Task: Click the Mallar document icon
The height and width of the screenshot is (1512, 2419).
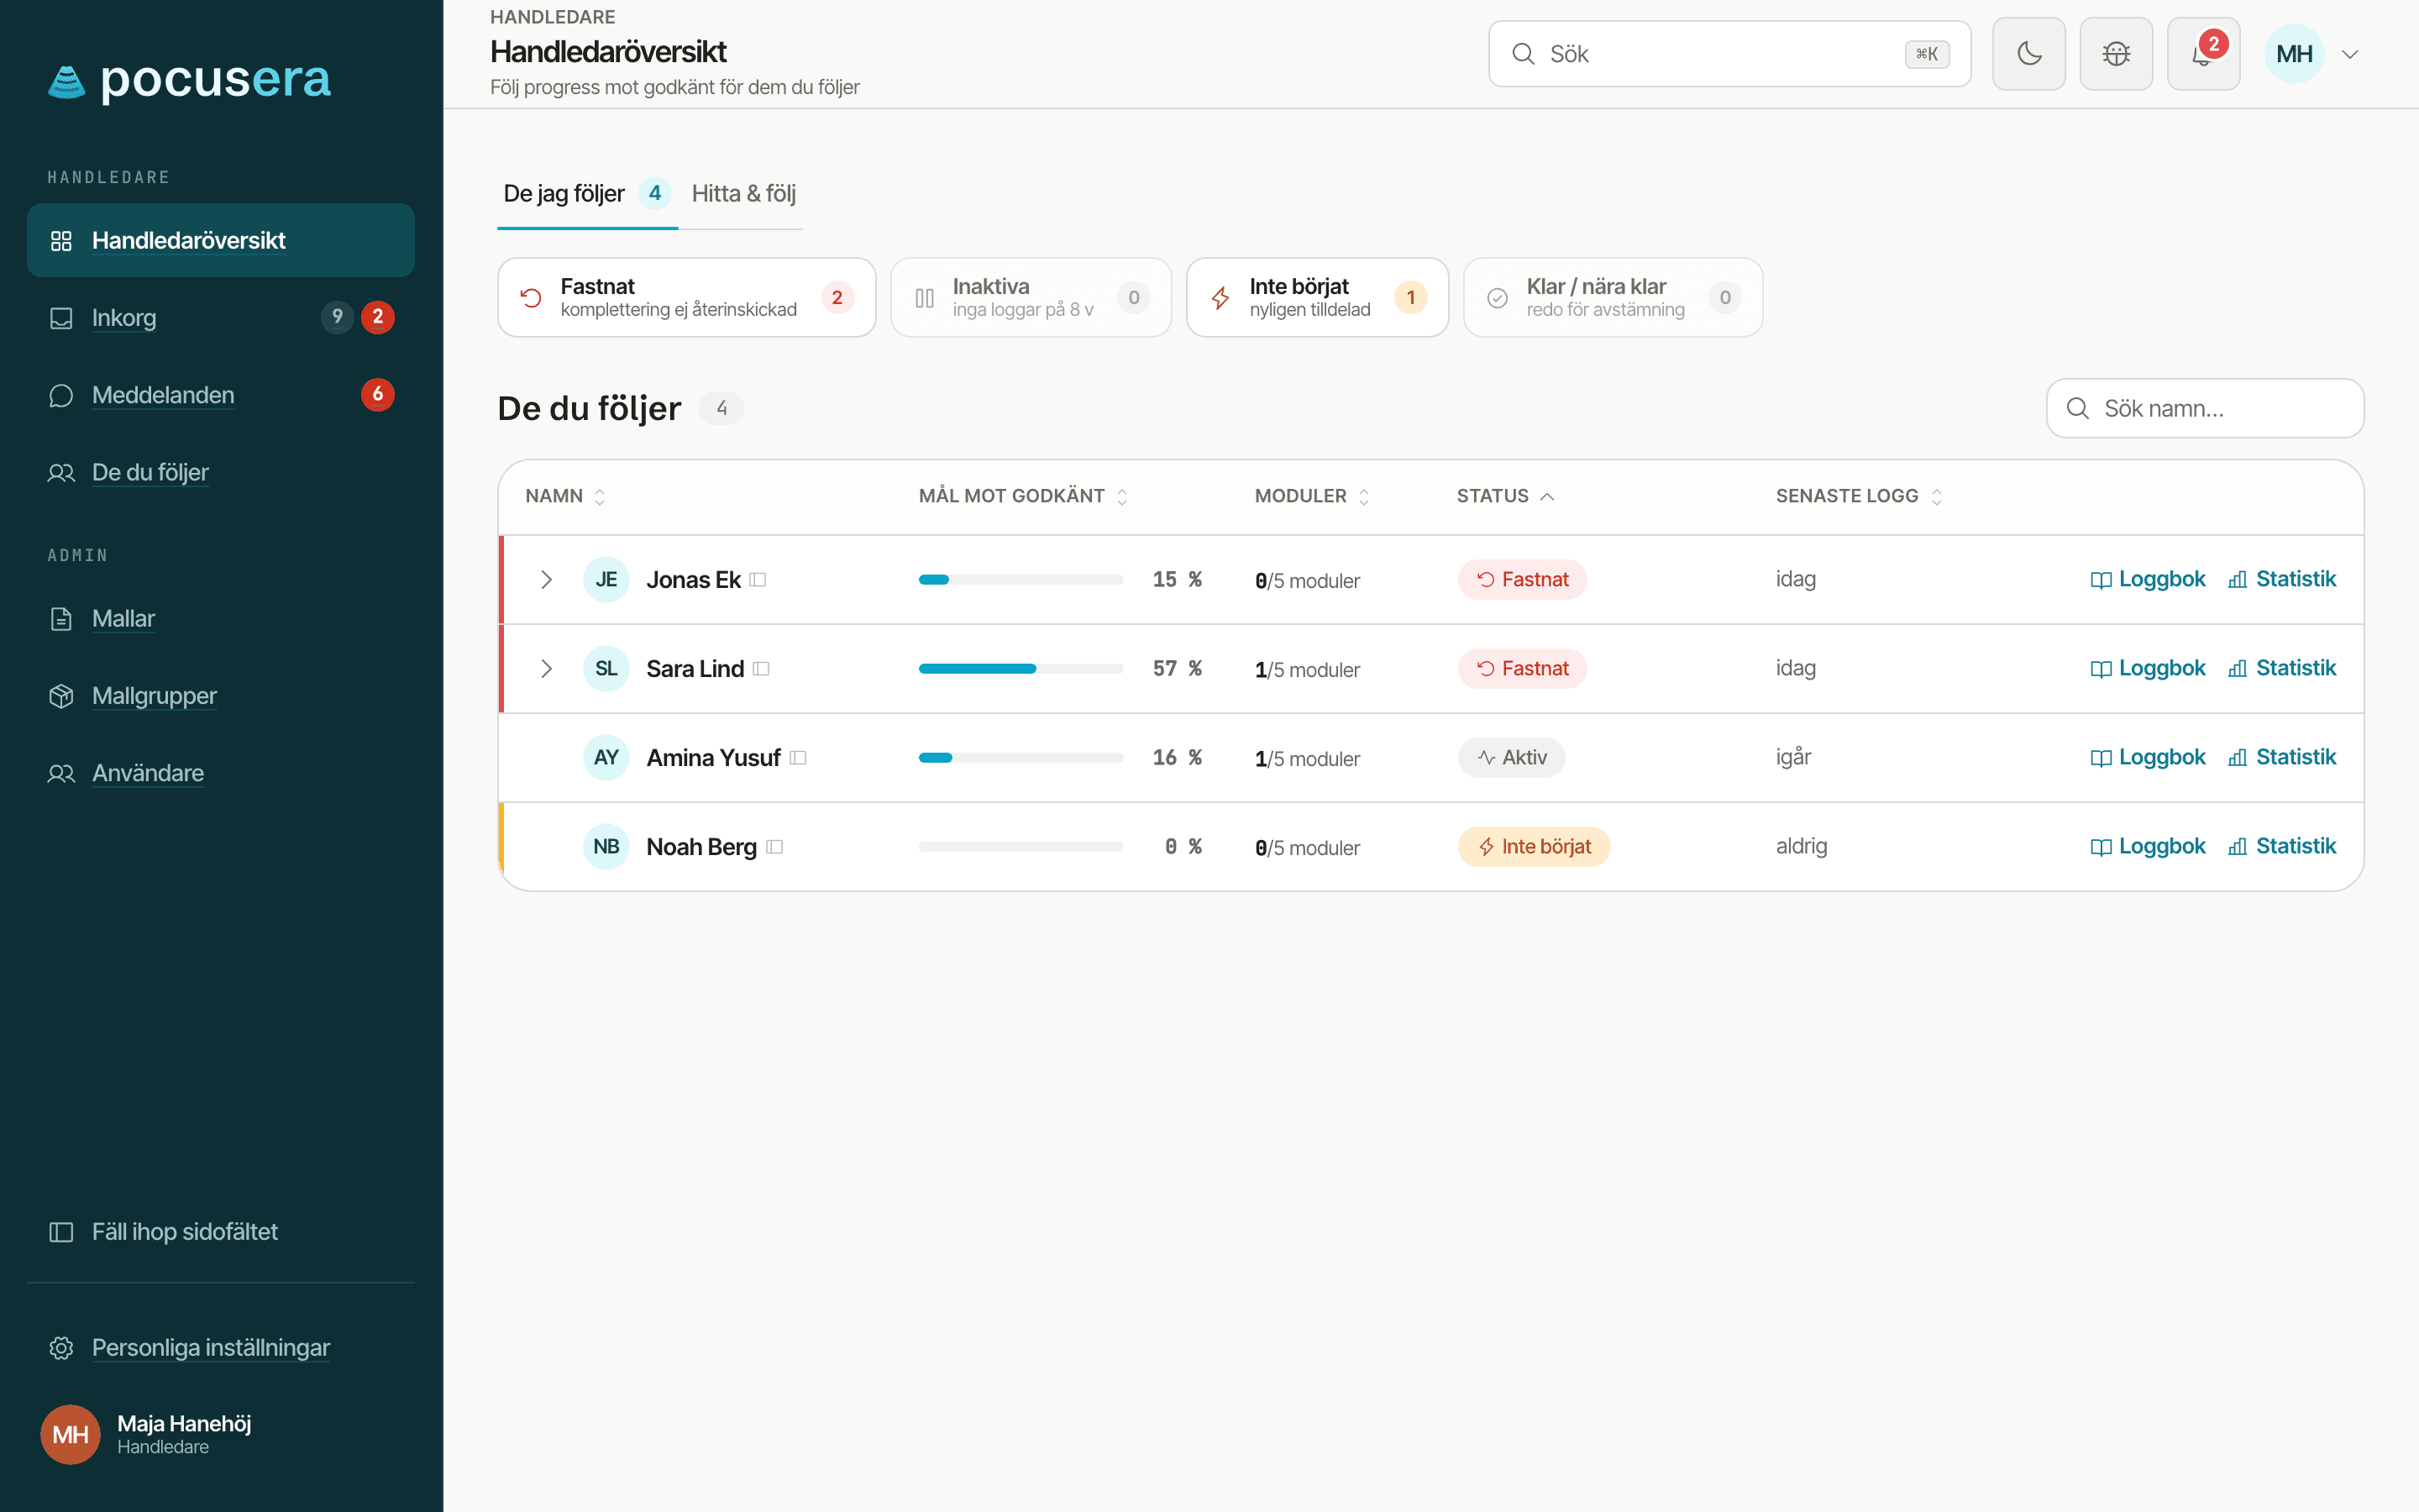Action: tap(61, 619)
